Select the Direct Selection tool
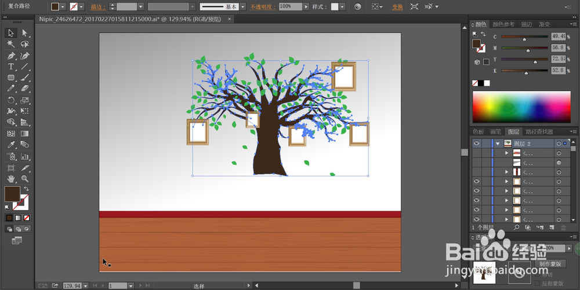 click(x=25, y=33)
